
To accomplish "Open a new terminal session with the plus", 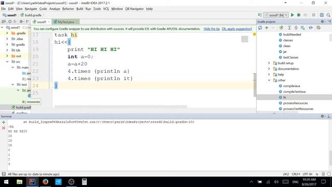I will (x=4, y=123).
